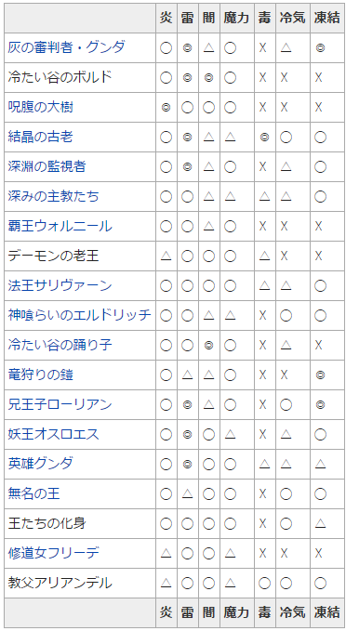This screenshot has width=346, height=631.
Task: Click the 兄王子ローリアン link
Action: click(60, 404)
